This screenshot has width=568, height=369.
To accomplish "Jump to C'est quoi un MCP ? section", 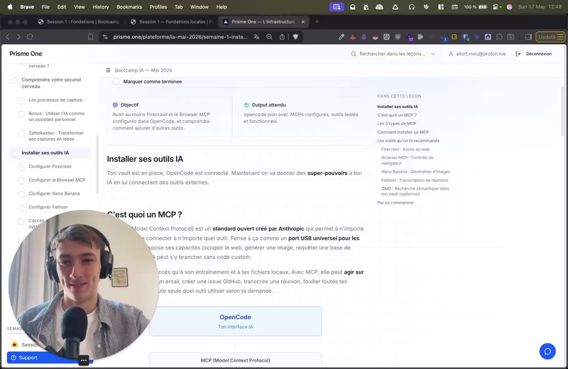I will click(397, 115).
